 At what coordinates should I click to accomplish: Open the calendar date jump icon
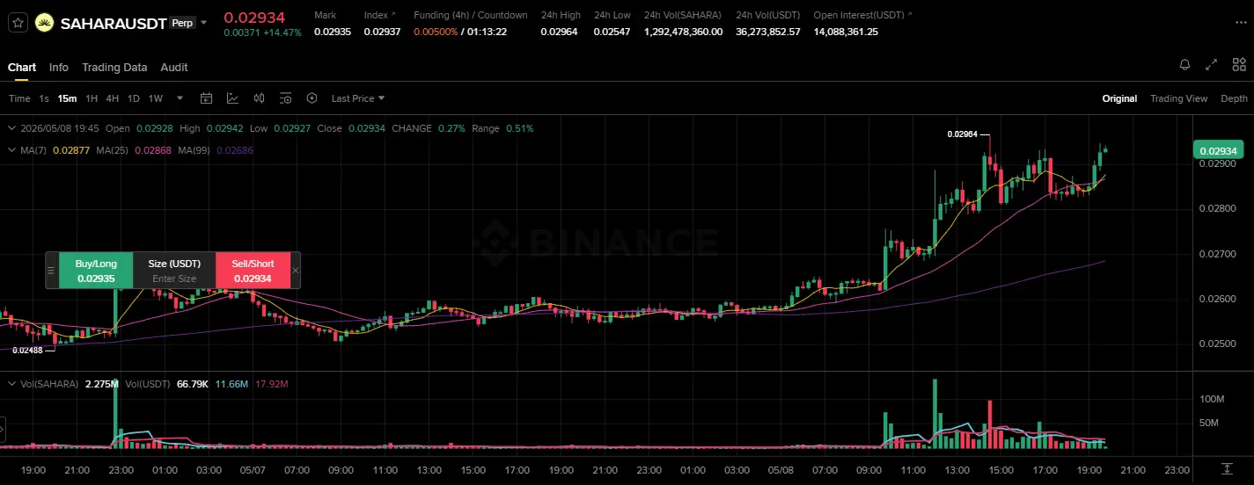coord(207,98)
